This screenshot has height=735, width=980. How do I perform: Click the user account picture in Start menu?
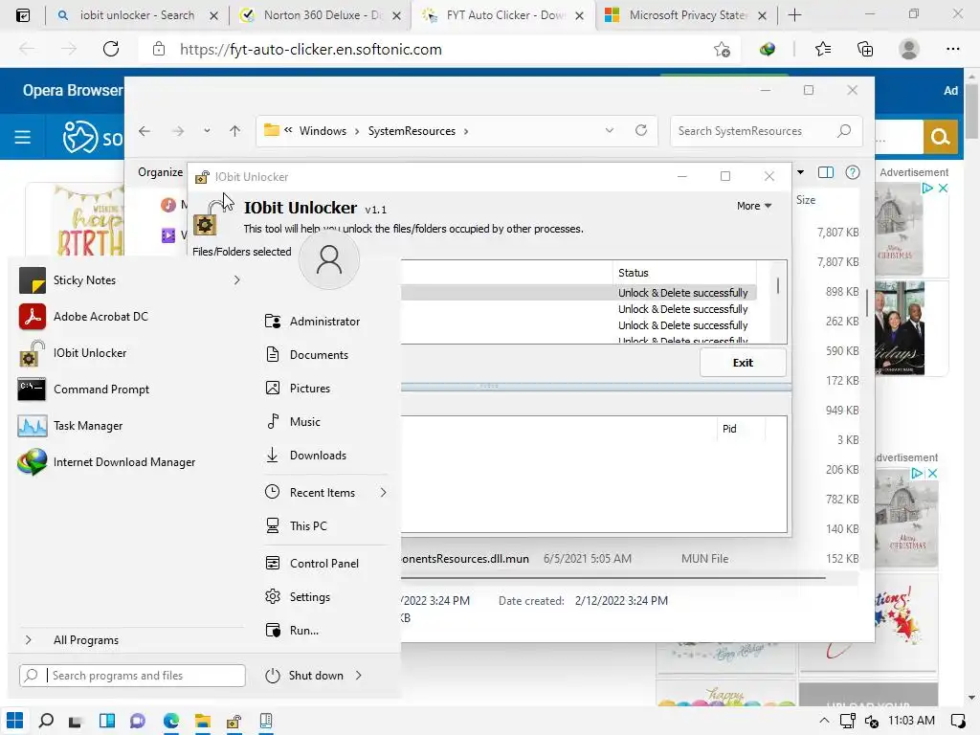(x=329, y=259)
